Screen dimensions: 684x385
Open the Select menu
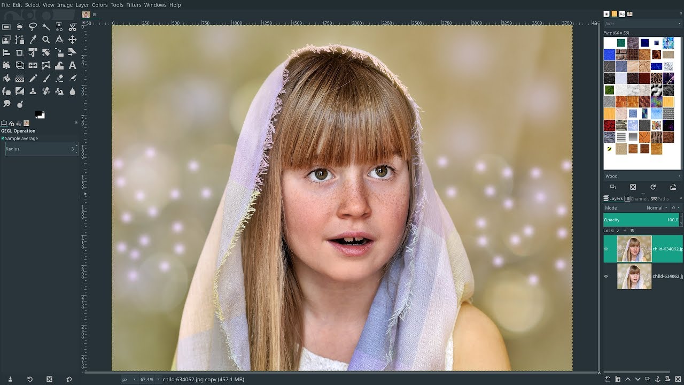click(x=33, y=5)
